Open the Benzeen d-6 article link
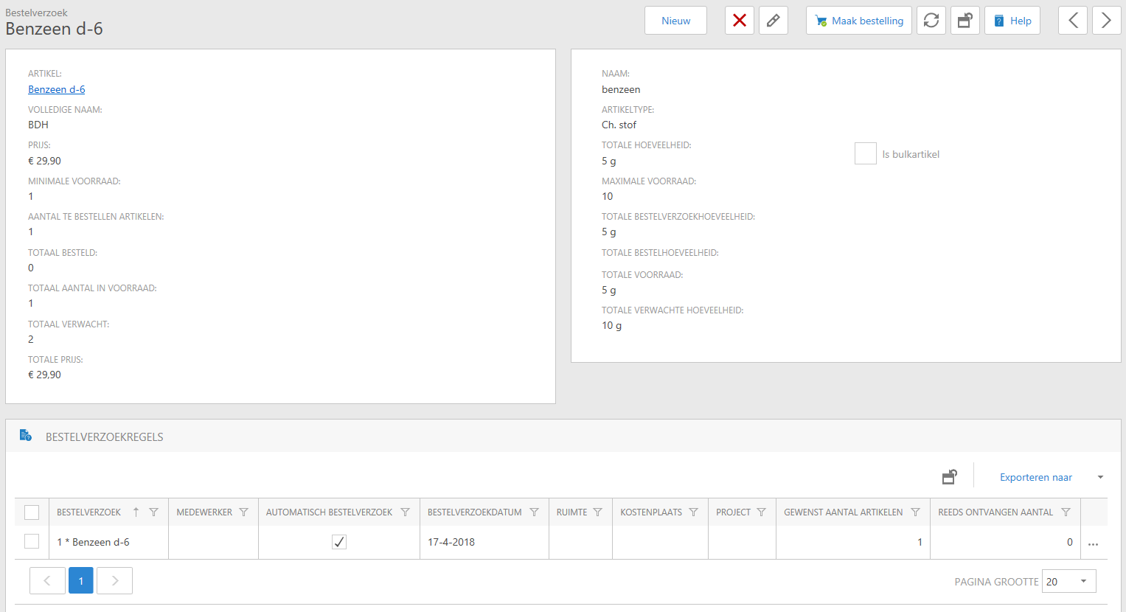This screenshot has height=612, width=1126. click(x=57, y=89)
